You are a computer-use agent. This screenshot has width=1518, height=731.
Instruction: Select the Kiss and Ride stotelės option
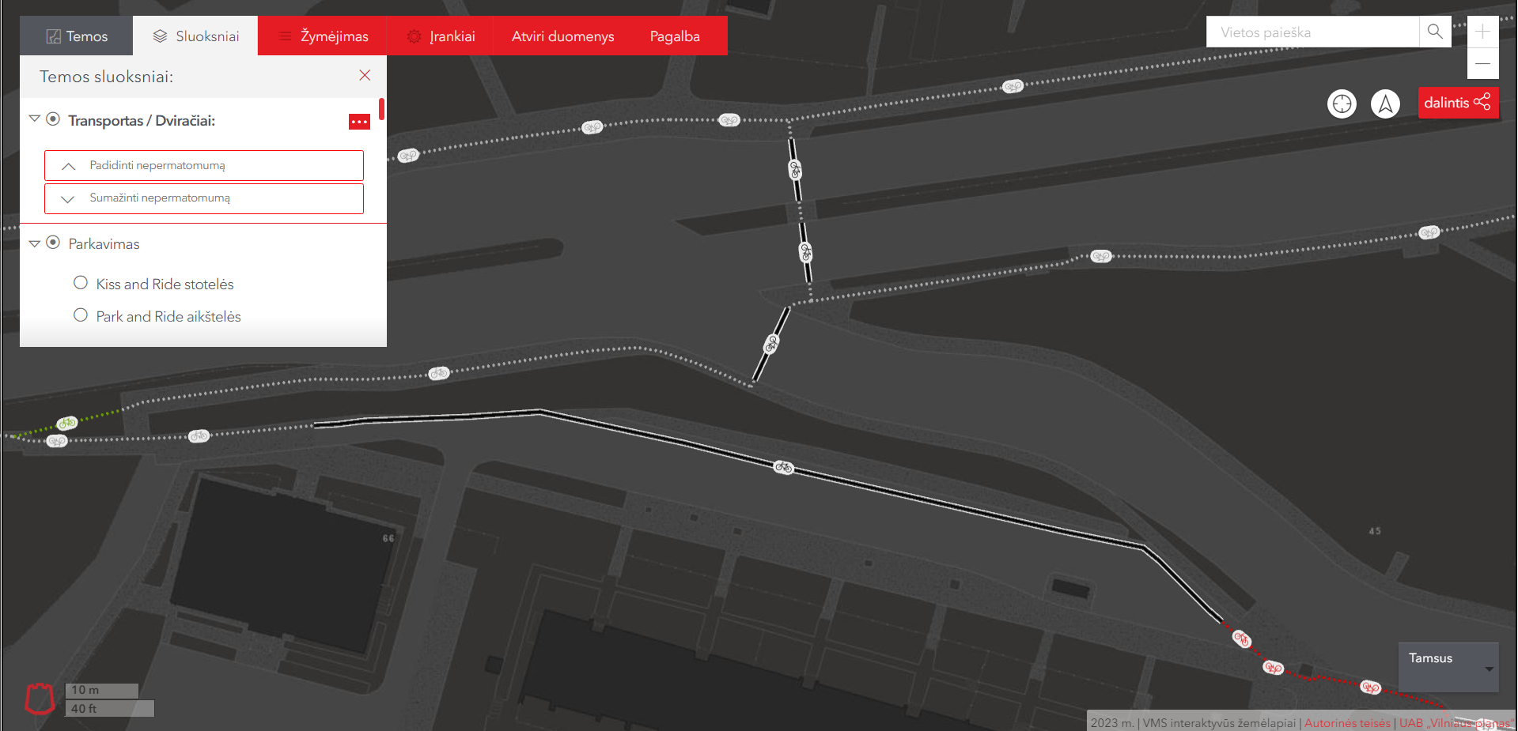[x=81, y=283]
